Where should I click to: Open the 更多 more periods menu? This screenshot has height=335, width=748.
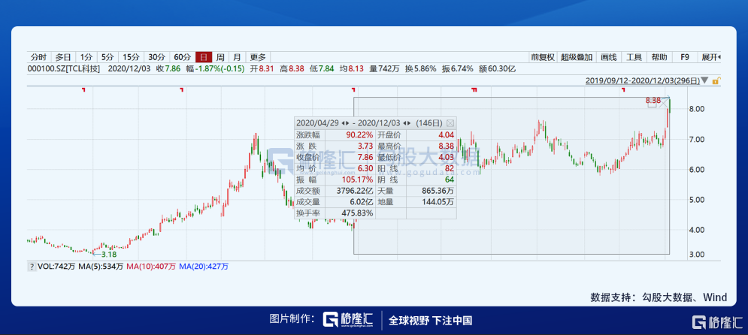click(258, 57)
